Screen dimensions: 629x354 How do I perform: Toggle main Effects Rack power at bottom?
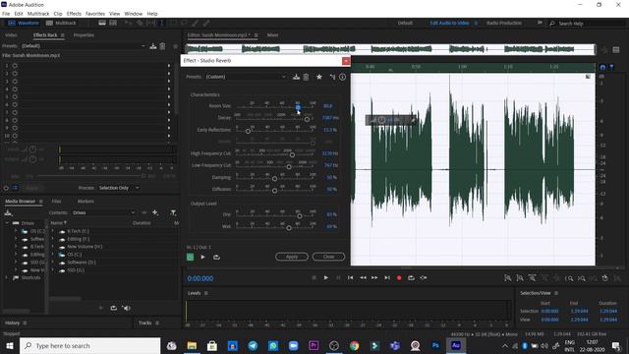tap(6, 188)
